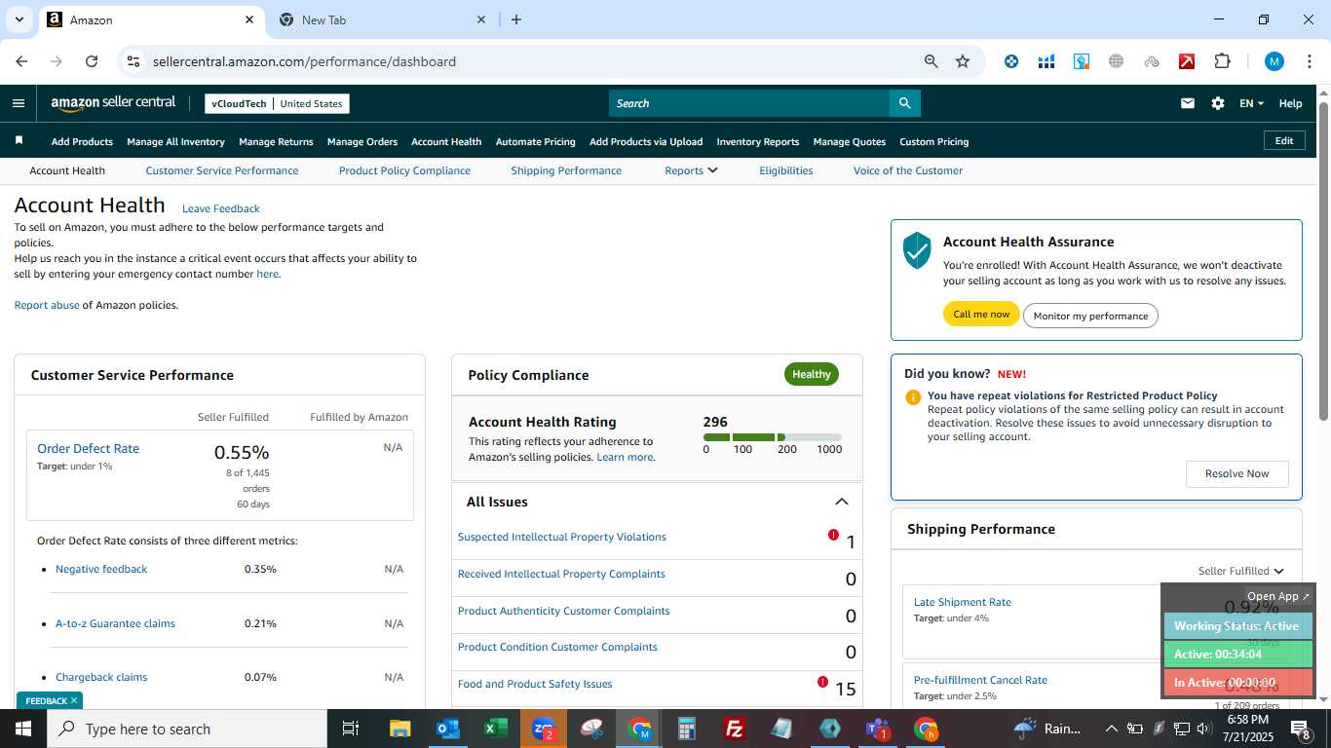This screenshot has height=748, width=1331.
Task: Show hidden system tray icons
Action: pyautogui.click(x=1111, y=729)
